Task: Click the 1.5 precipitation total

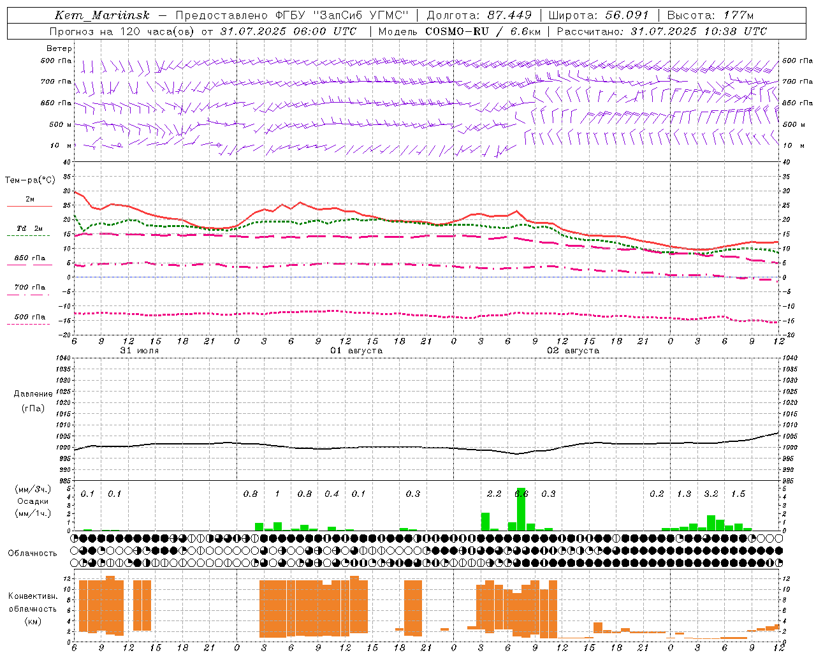Action: (x=738, y=494)
